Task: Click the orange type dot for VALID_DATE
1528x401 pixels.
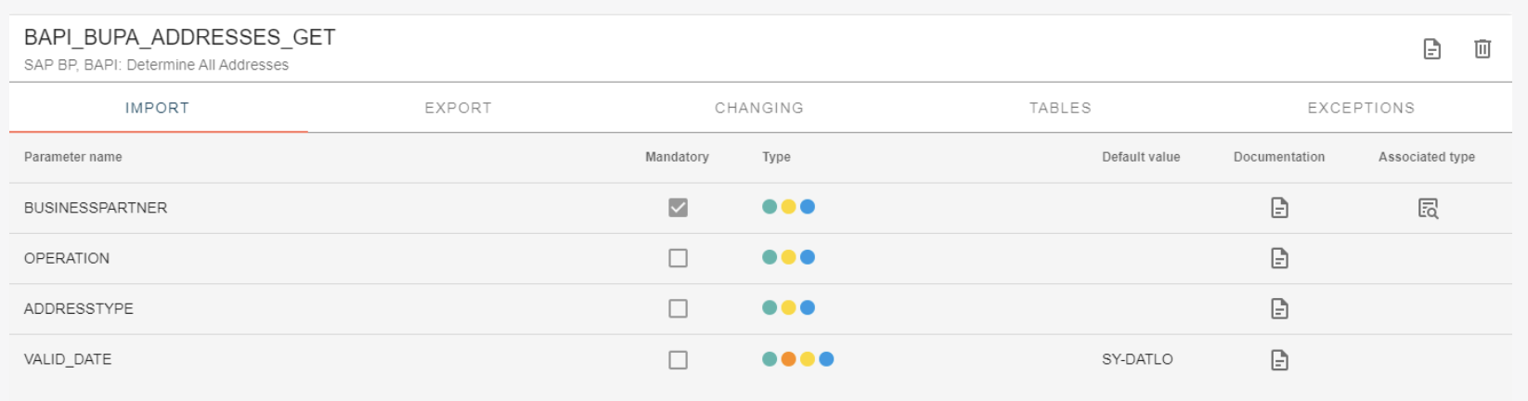Action: tap(788, 359)
